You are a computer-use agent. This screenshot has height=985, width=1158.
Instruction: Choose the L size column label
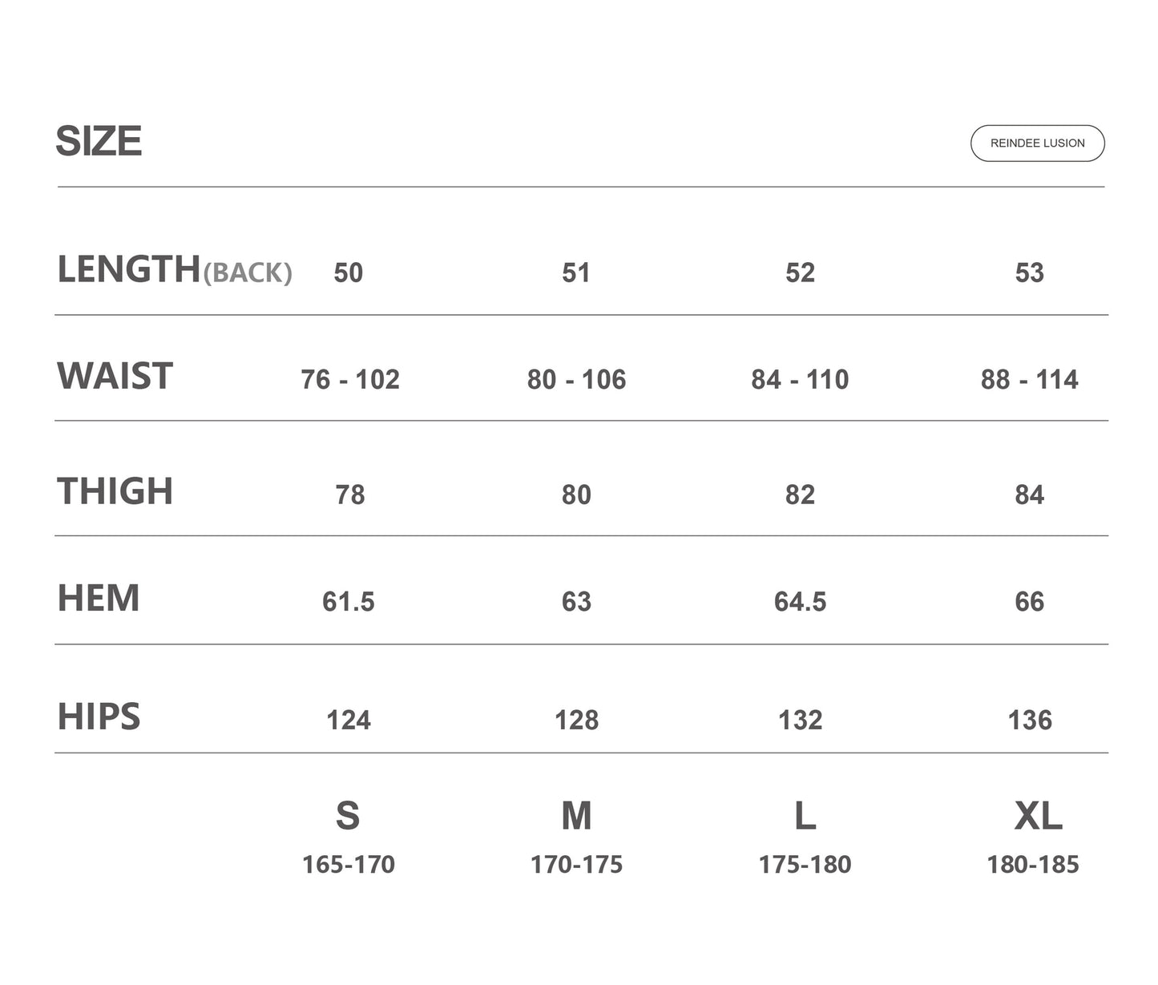click(x=805, y=816)
